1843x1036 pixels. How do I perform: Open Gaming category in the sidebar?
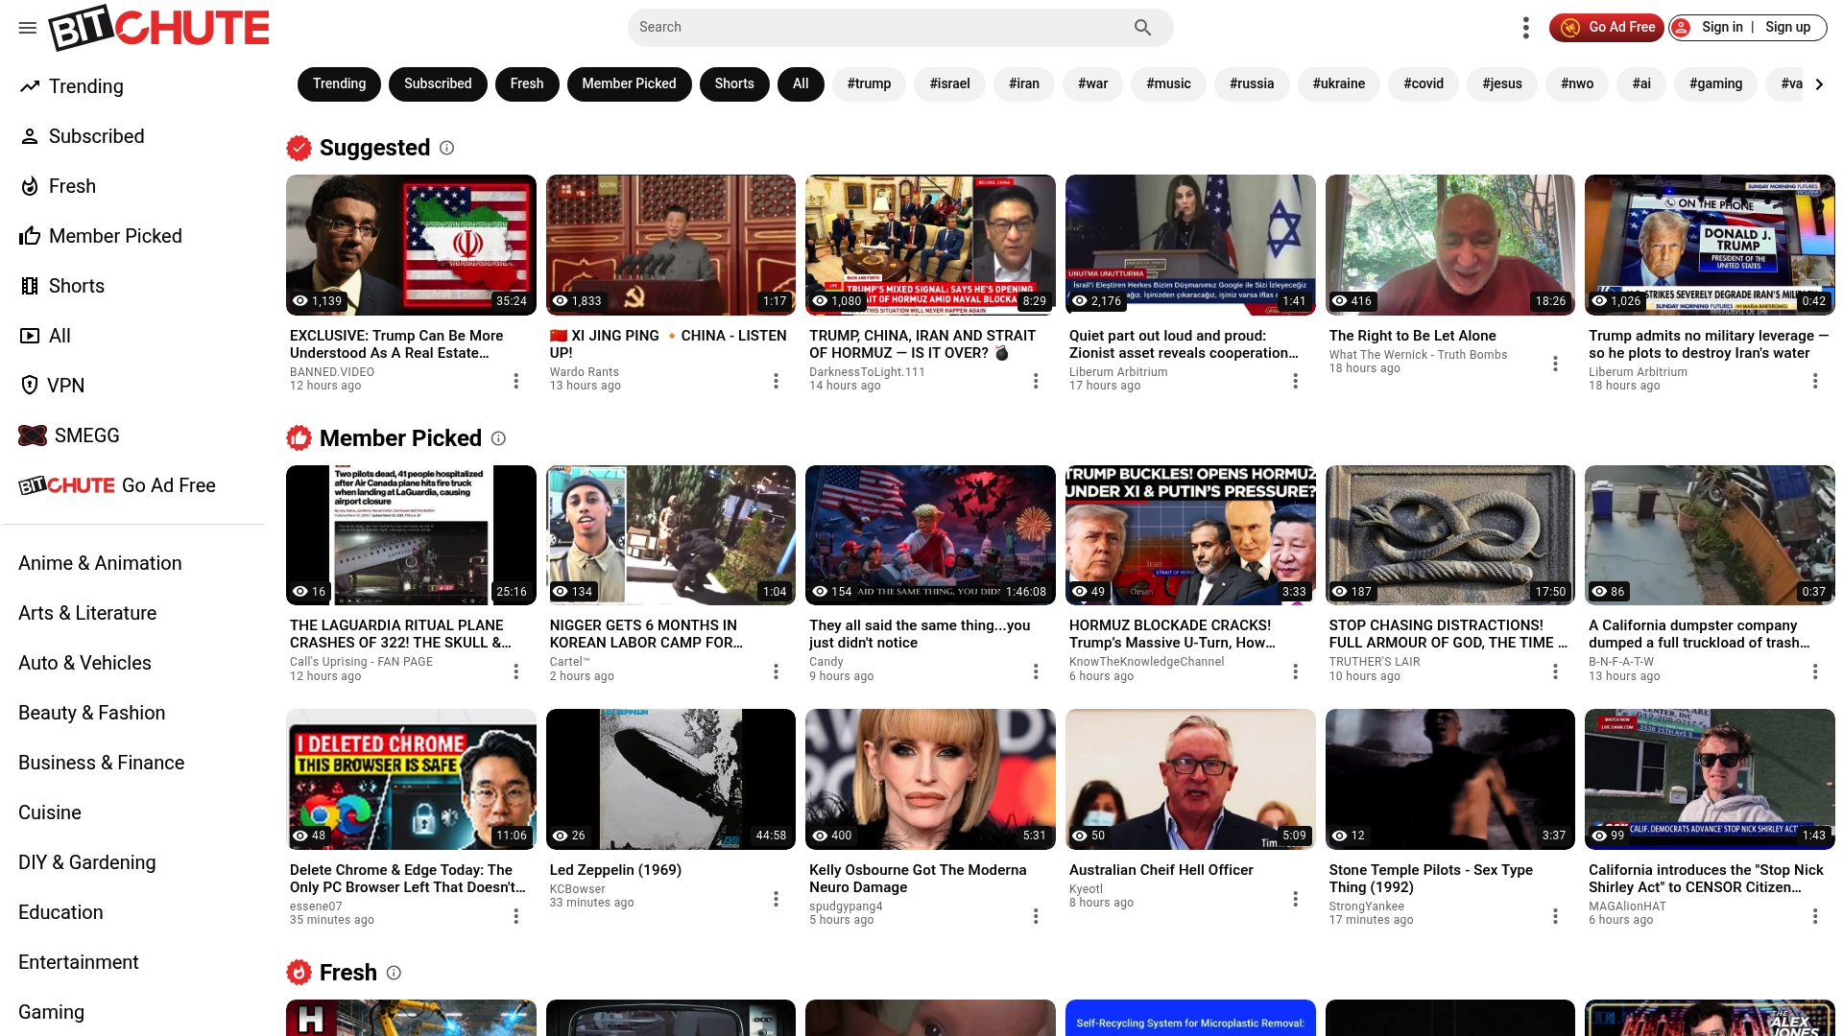coord(52,1012)
